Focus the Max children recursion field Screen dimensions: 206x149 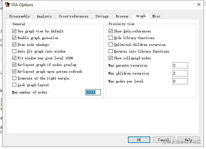coord(180,73)
